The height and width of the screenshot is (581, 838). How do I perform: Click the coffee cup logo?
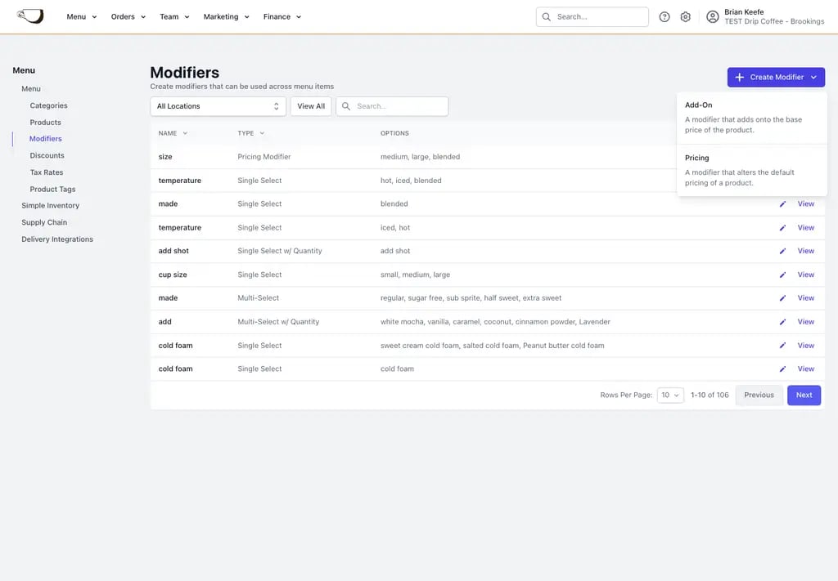(30, 16)
